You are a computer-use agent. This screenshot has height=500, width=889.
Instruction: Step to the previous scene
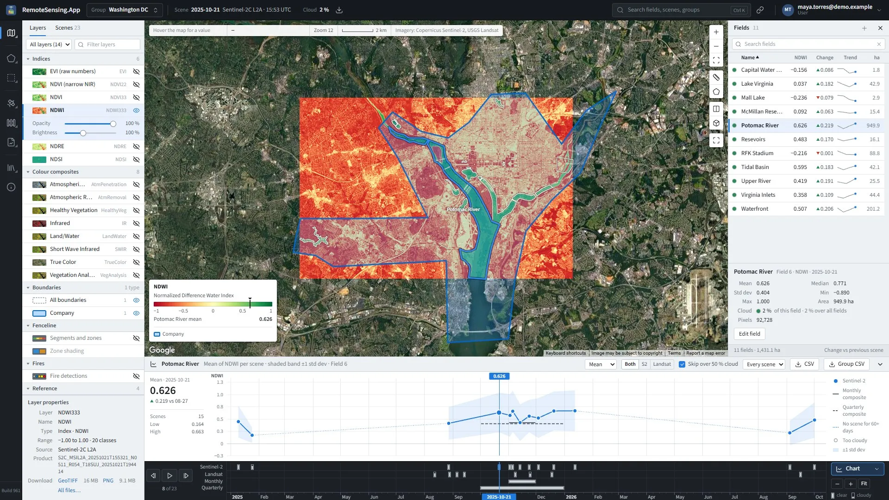point(153,475)
